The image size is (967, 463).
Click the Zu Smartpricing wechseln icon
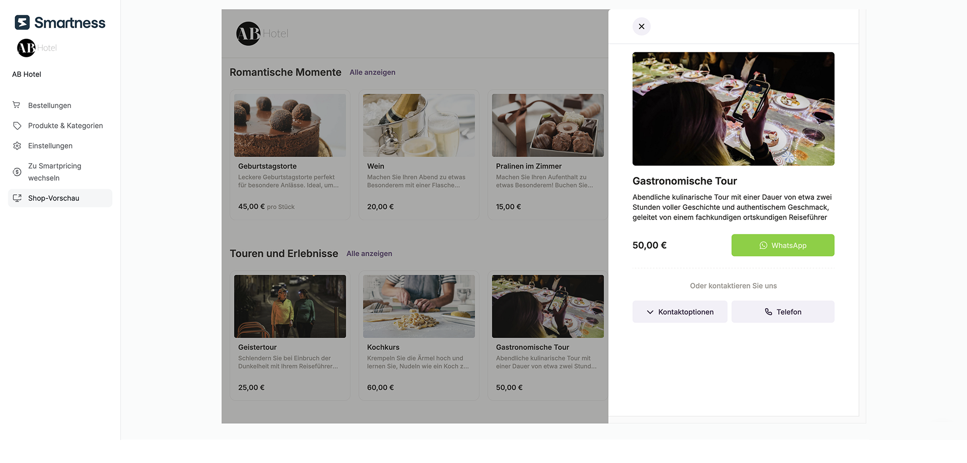[17, 171]
